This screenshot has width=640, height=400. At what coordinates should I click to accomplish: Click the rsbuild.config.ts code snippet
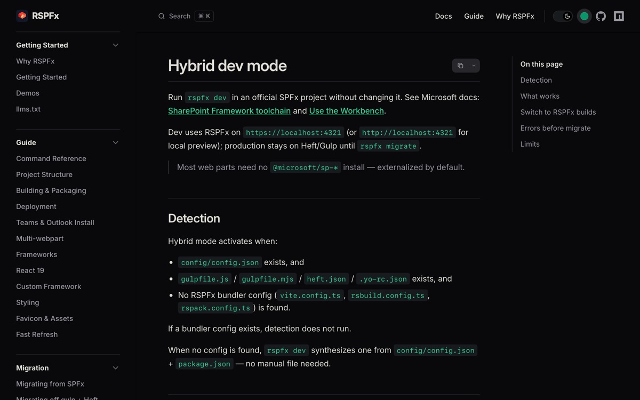[x=388, y=295]
